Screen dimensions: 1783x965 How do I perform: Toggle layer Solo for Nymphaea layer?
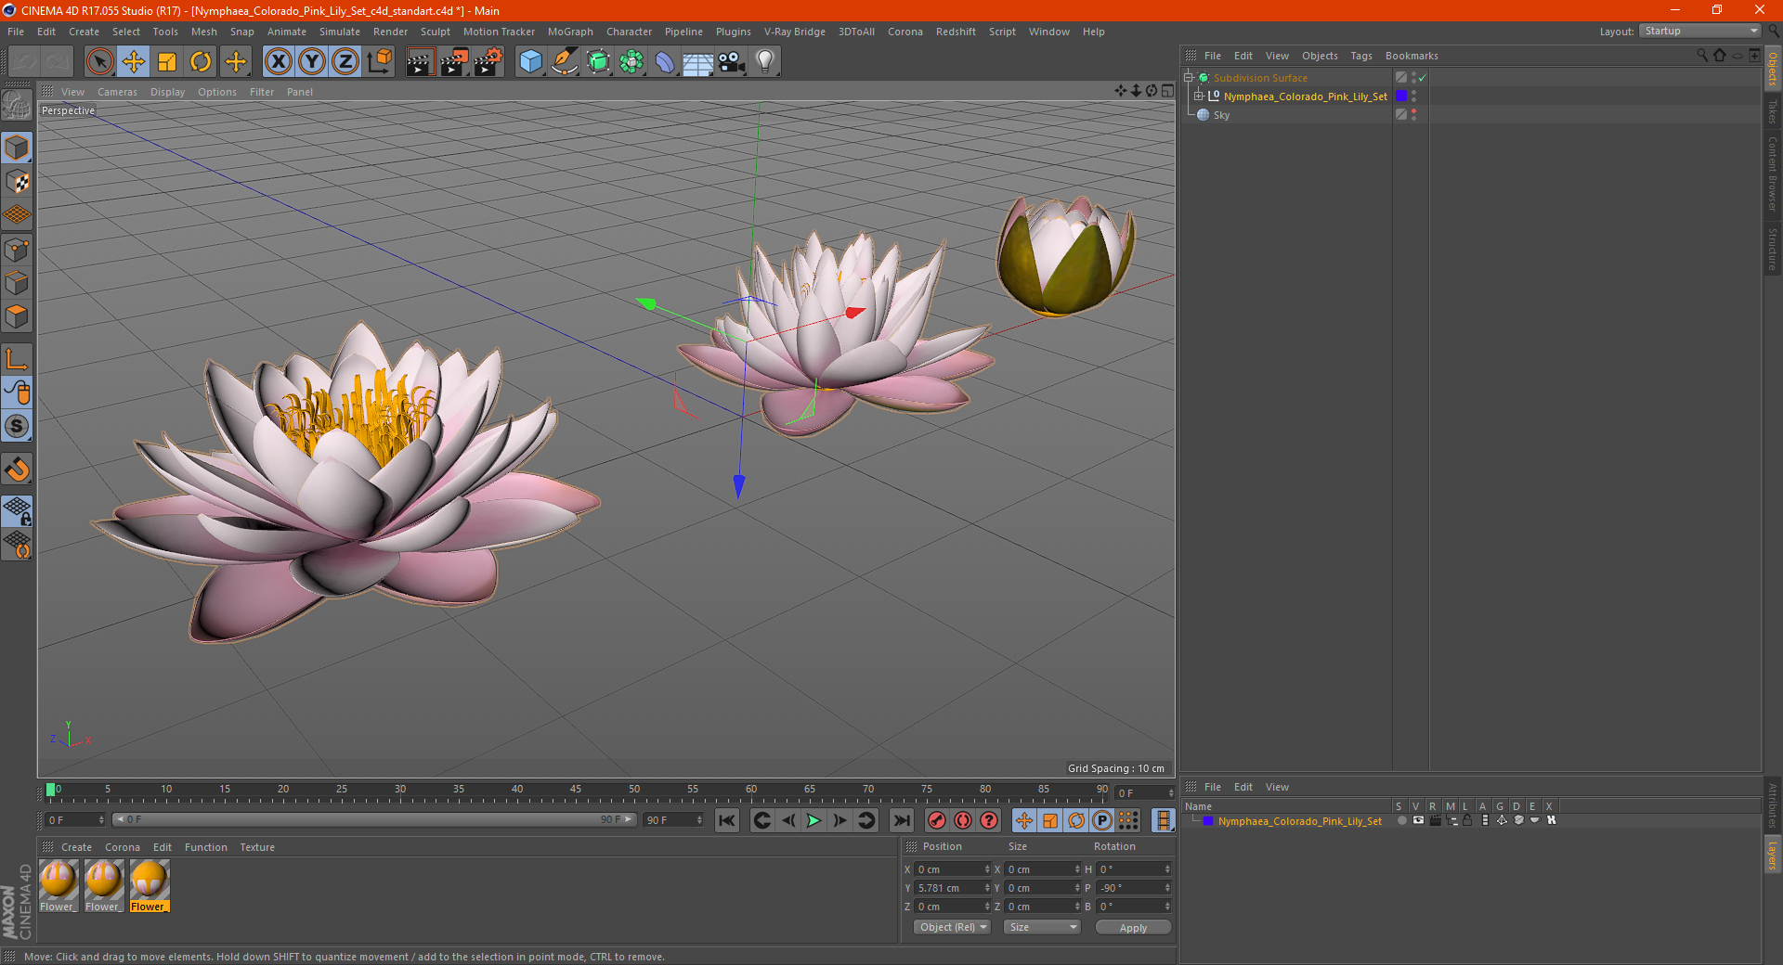[x=1400, y=820]
